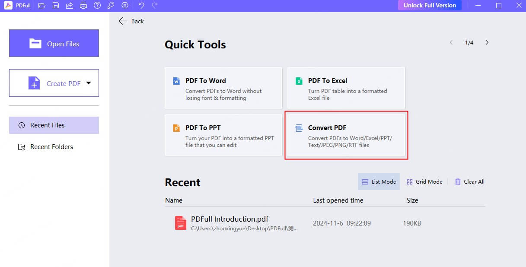The width and height of the screenshot is (526, 267).
Task: Enable List Mode for recent files
Action: [378, 181]
